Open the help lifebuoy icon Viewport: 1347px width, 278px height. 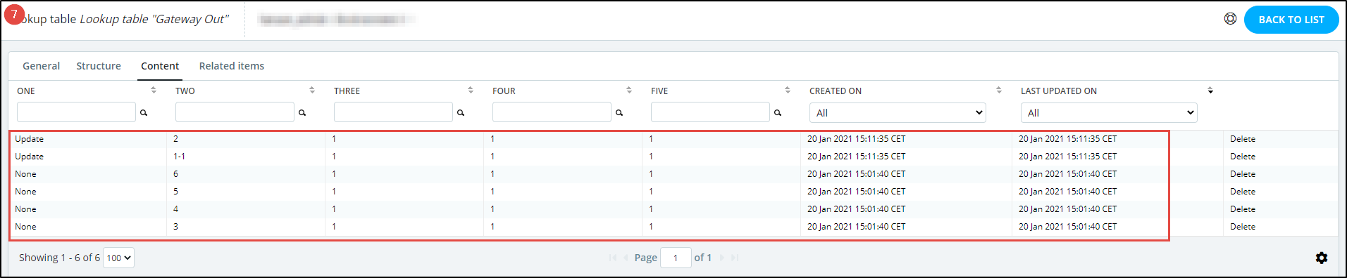tap(1230, 19)
